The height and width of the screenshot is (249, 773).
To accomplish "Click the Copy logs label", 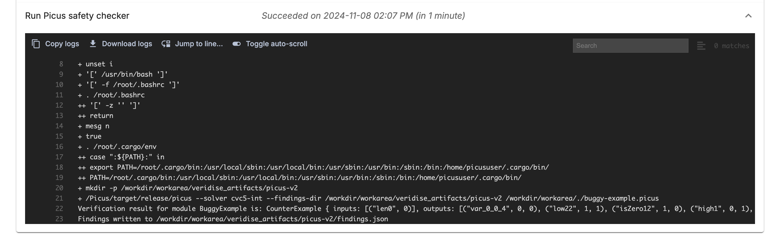I will [x=62, y=44].
